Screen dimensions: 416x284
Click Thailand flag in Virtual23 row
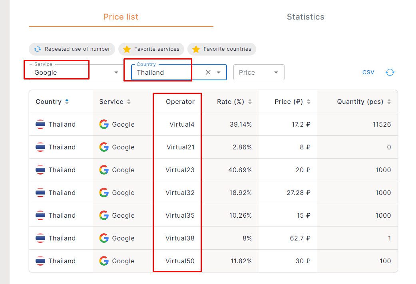(40, 170)
